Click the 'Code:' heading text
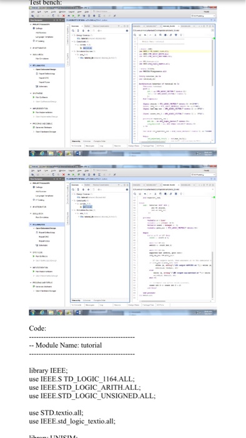Viewport: 246px width, 438px height. [x=37, y=328]
